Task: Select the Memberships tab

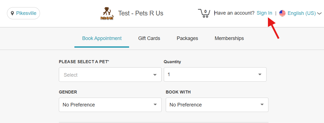Action: [x=229, y=38]
